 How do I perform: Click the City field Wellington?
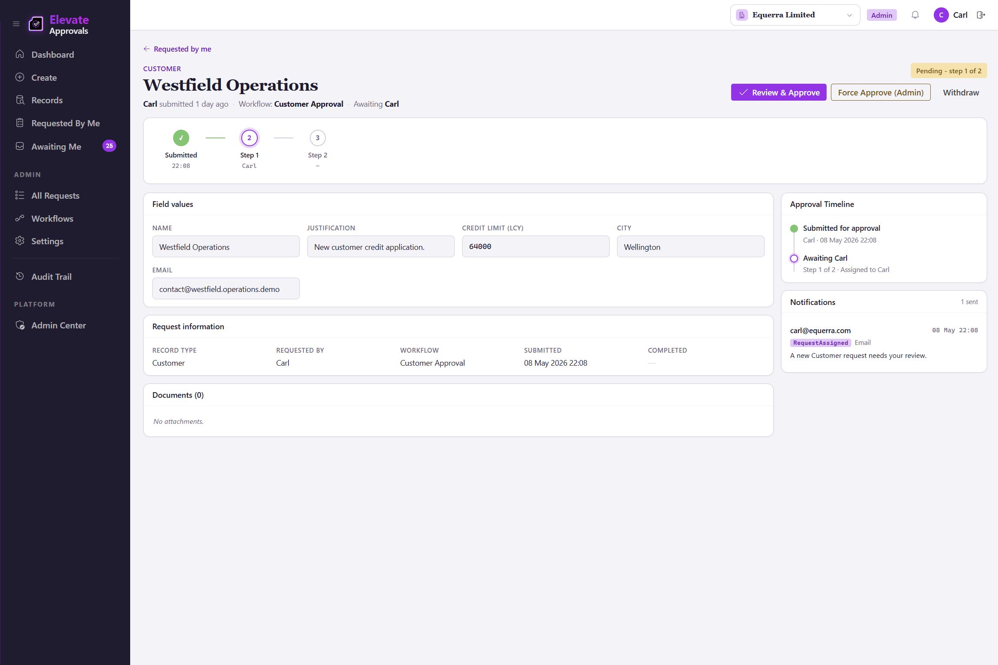[691, 246]
